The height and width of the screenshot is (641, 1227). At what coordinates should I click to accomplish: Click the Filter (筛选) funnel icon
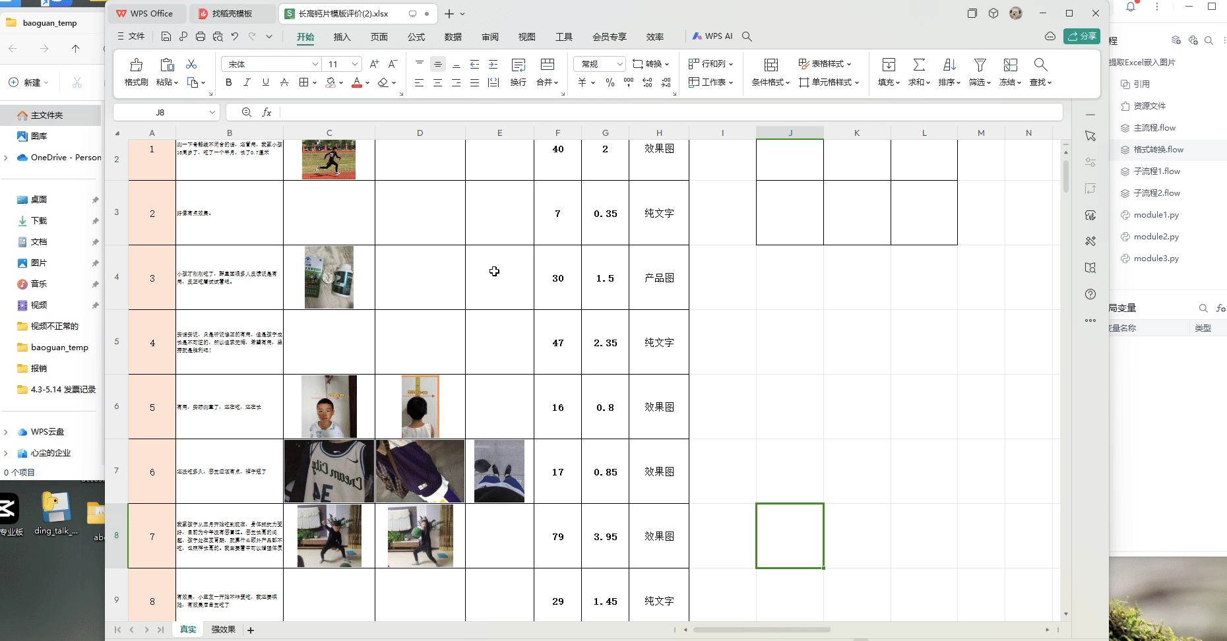pyautogui.click(x=980, y=65)
